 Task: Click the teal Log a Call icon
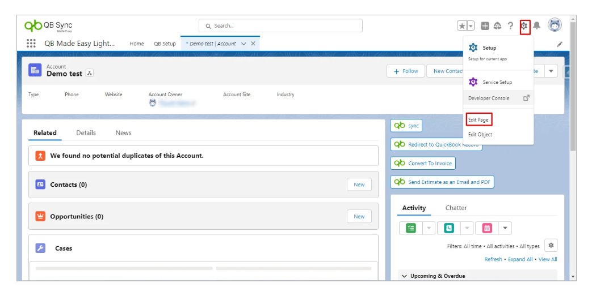pos(448,228)
